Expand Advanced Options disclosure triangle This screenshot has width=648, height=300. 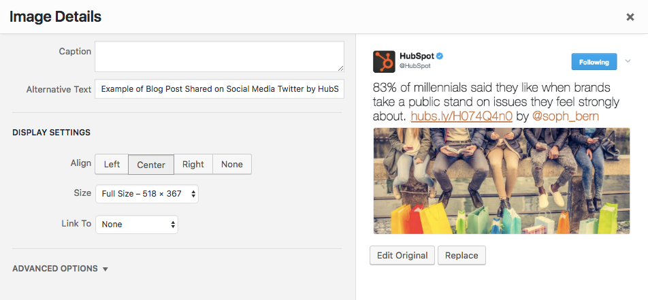(x=106, y=269)
